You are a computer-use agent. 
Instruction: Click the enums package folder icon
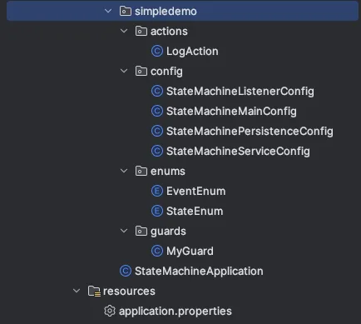click(x=141, y=171)
